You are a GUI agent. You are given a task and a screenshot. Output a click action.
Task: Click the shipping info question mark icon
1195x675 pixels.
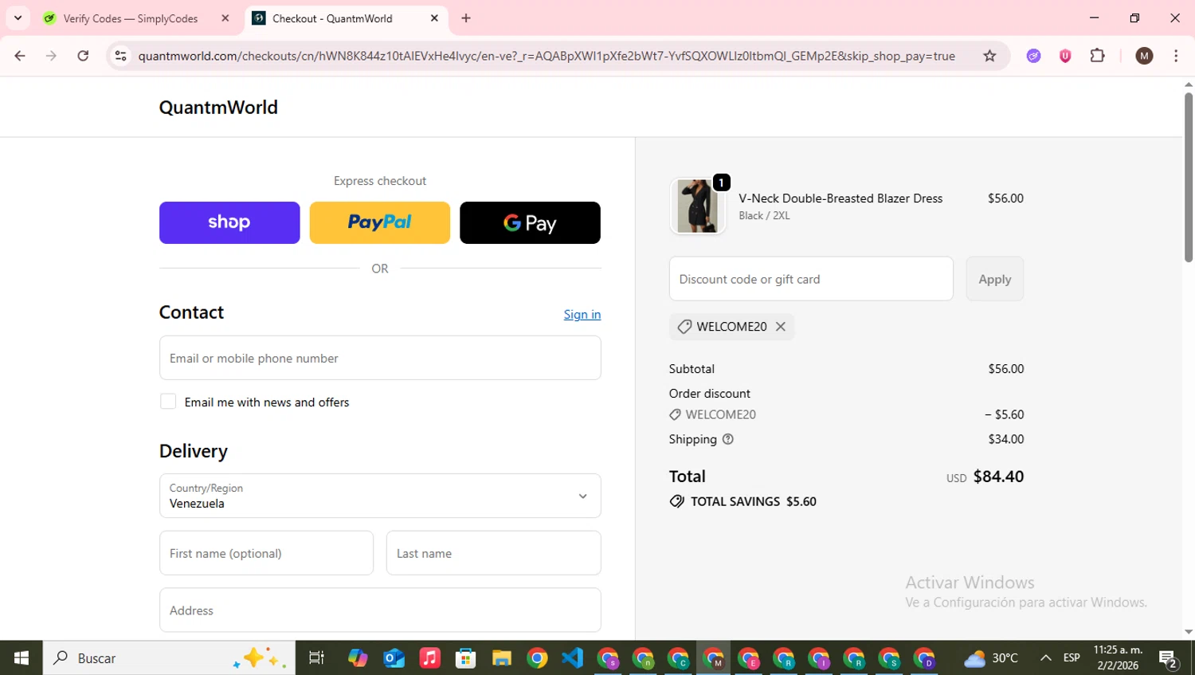tap(727, 439)
